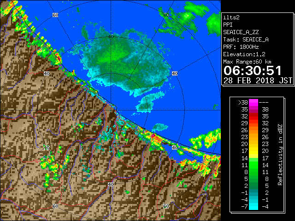Click the "38" upper-bound label beside "35"
Viewport: 295px width, 221px height.
pos(265,110)
